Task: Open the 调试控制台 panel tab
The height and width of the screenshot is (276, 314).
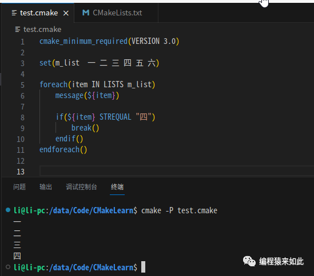Action: [82, 187]
